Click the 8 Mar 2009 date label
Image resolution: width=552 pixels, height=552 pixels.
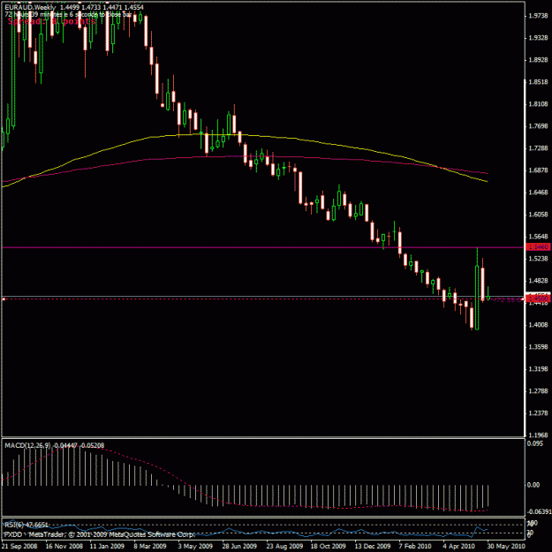[x=149, y=546]
